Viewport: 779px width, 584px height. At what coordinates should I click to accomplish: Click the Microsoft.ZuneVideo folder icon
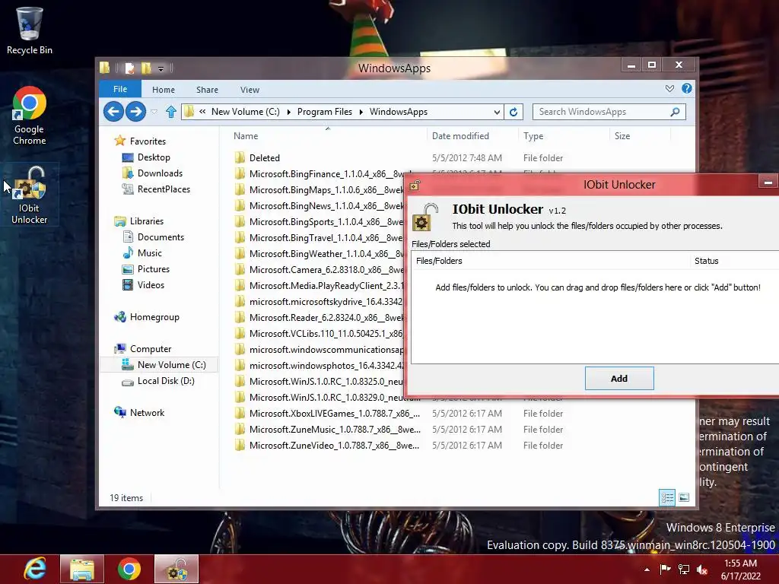click(240, 445)
